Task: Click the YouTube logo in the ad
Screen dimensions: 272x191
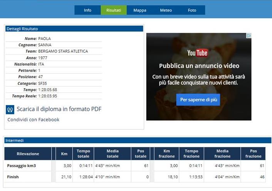Action: pos(197,53)
